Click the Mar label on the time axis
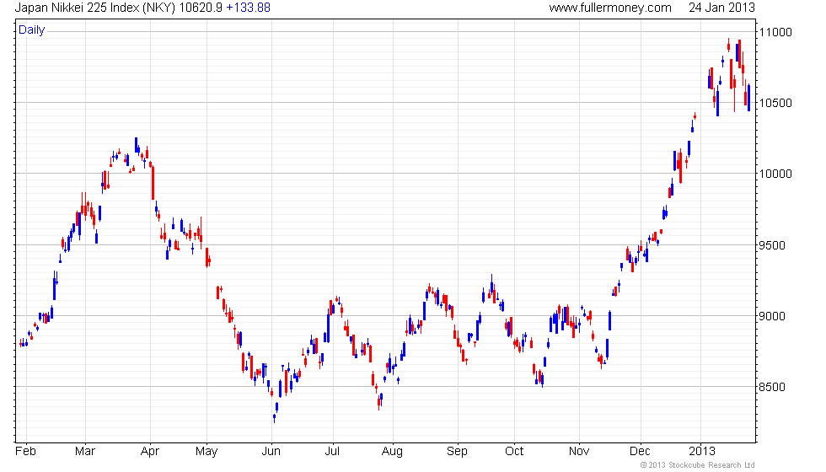 (85, 452)
